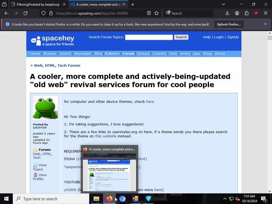
Task: Click the LogIn link
Action: click(219, 37)
